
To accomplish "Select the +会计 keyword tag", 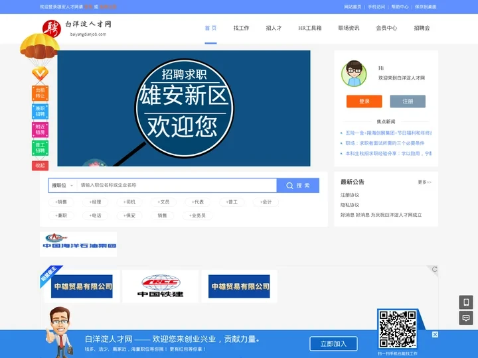I will (266, 202).
